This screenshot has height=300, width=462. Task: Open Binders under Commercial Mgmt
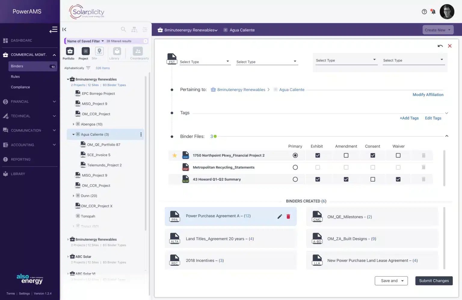coord(17,66)
